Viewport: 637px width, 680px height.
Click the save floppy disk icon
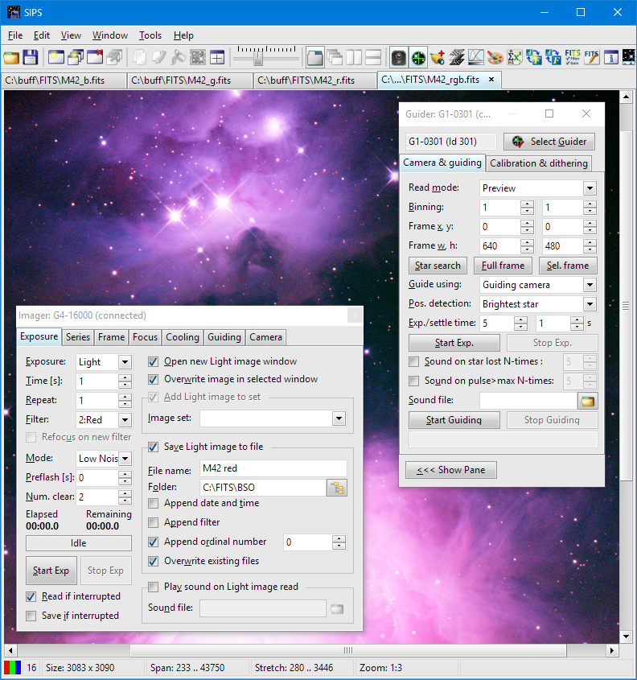[30, 57]
